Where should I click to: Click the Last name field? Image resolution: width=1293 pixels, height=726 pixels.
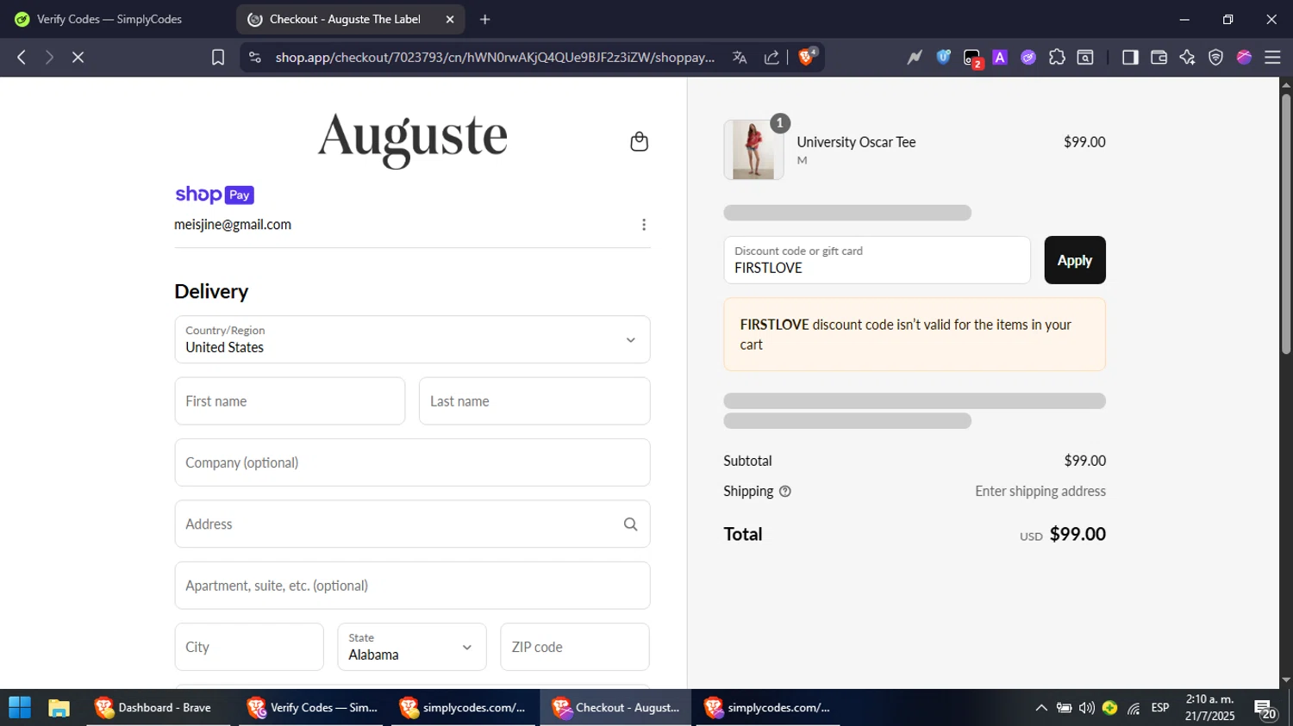pos(534,401)
